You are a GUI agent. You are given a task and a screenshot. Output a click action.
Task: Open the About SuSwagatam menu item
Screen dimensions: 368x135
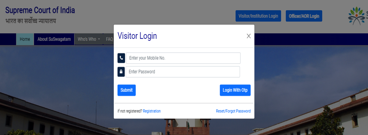(x=54, y=39)
